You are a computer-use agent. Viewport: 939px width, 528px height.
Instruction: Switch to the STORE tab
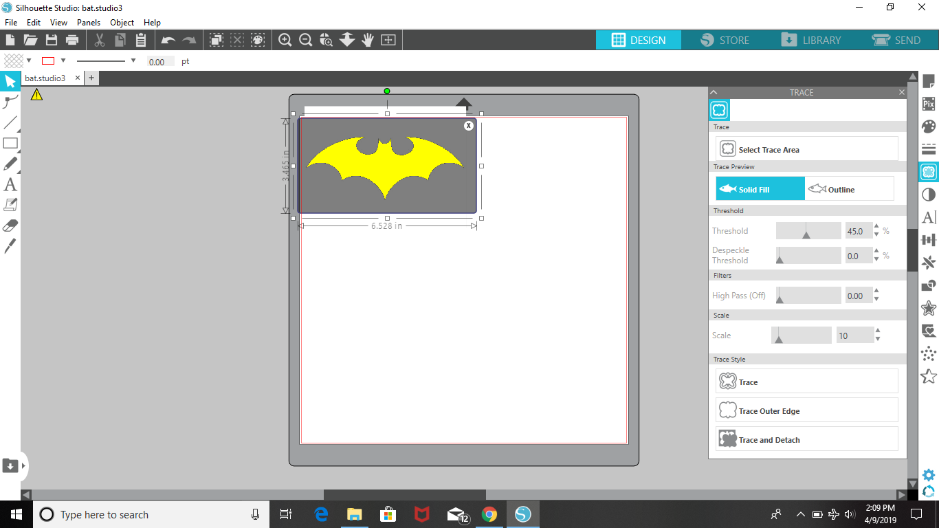pos(725,40)
